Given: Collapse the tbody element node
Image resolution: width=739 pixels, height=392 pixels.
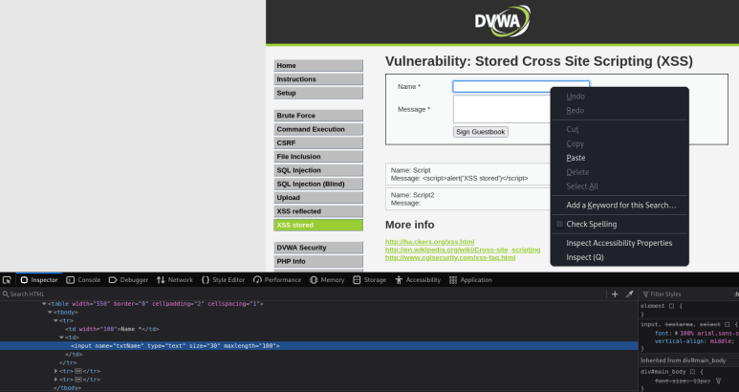Looking at the screenshot, I should click(50, 313).
